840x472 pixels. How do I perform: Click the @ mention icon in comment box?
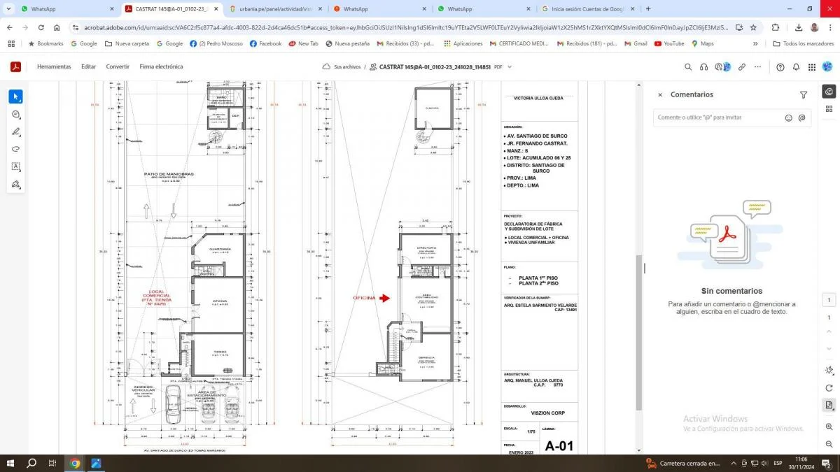tap(802, 118)
